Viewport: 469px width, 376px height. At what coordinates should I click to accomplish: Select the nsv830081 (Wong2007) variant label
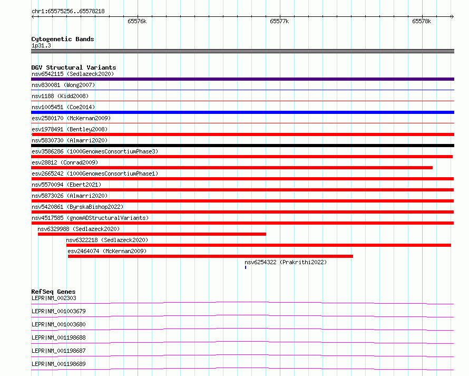tap(63, 85)
